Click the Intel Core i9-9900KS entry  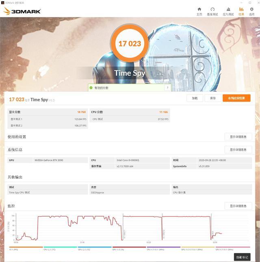click(128, 160)
